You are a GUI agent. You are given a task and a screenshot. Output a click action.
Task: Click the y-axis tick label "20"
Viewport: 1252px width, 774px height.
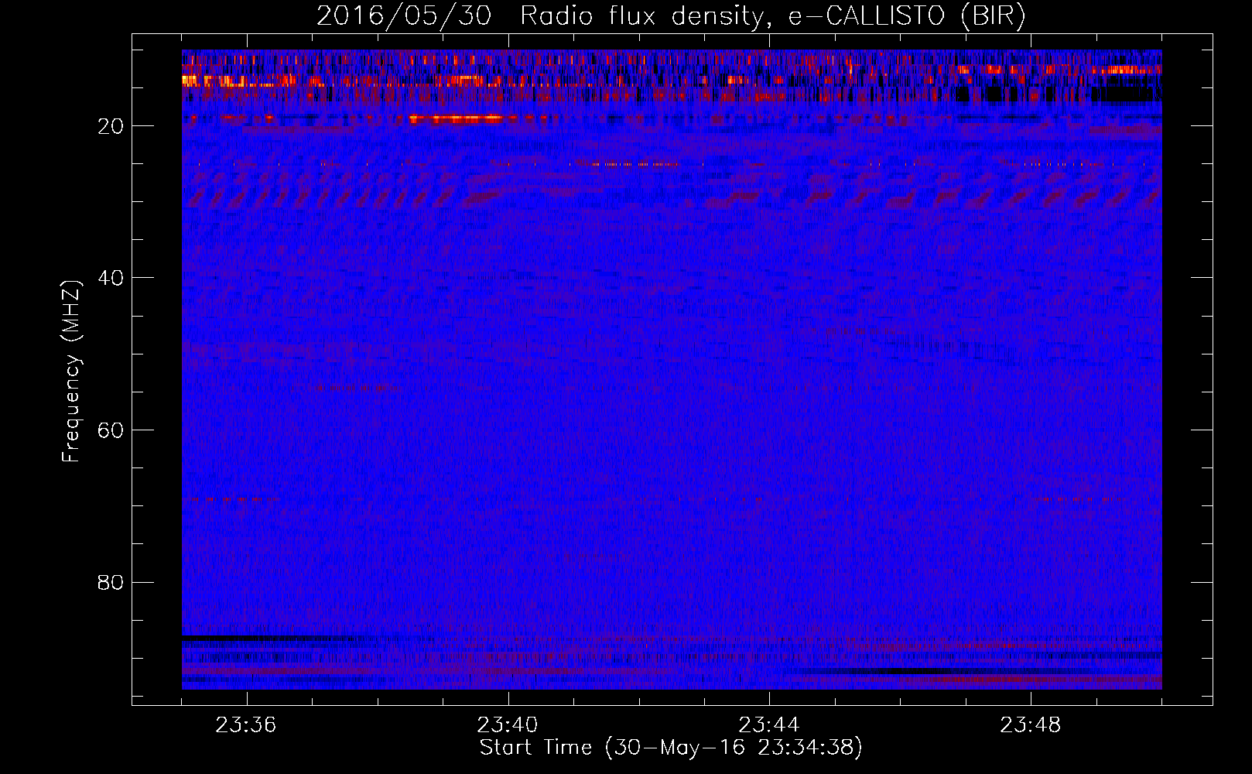tap(111, 126)
